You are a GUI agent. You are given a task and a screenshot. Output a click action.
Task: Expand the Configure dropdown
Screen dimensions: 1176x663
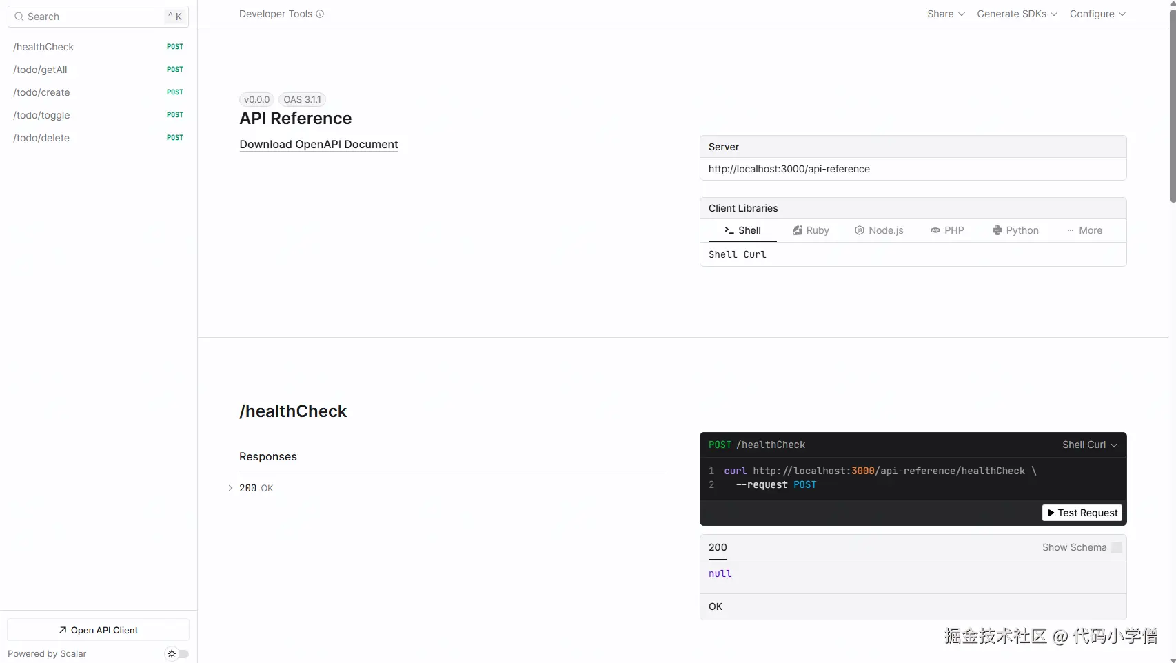1097,14
